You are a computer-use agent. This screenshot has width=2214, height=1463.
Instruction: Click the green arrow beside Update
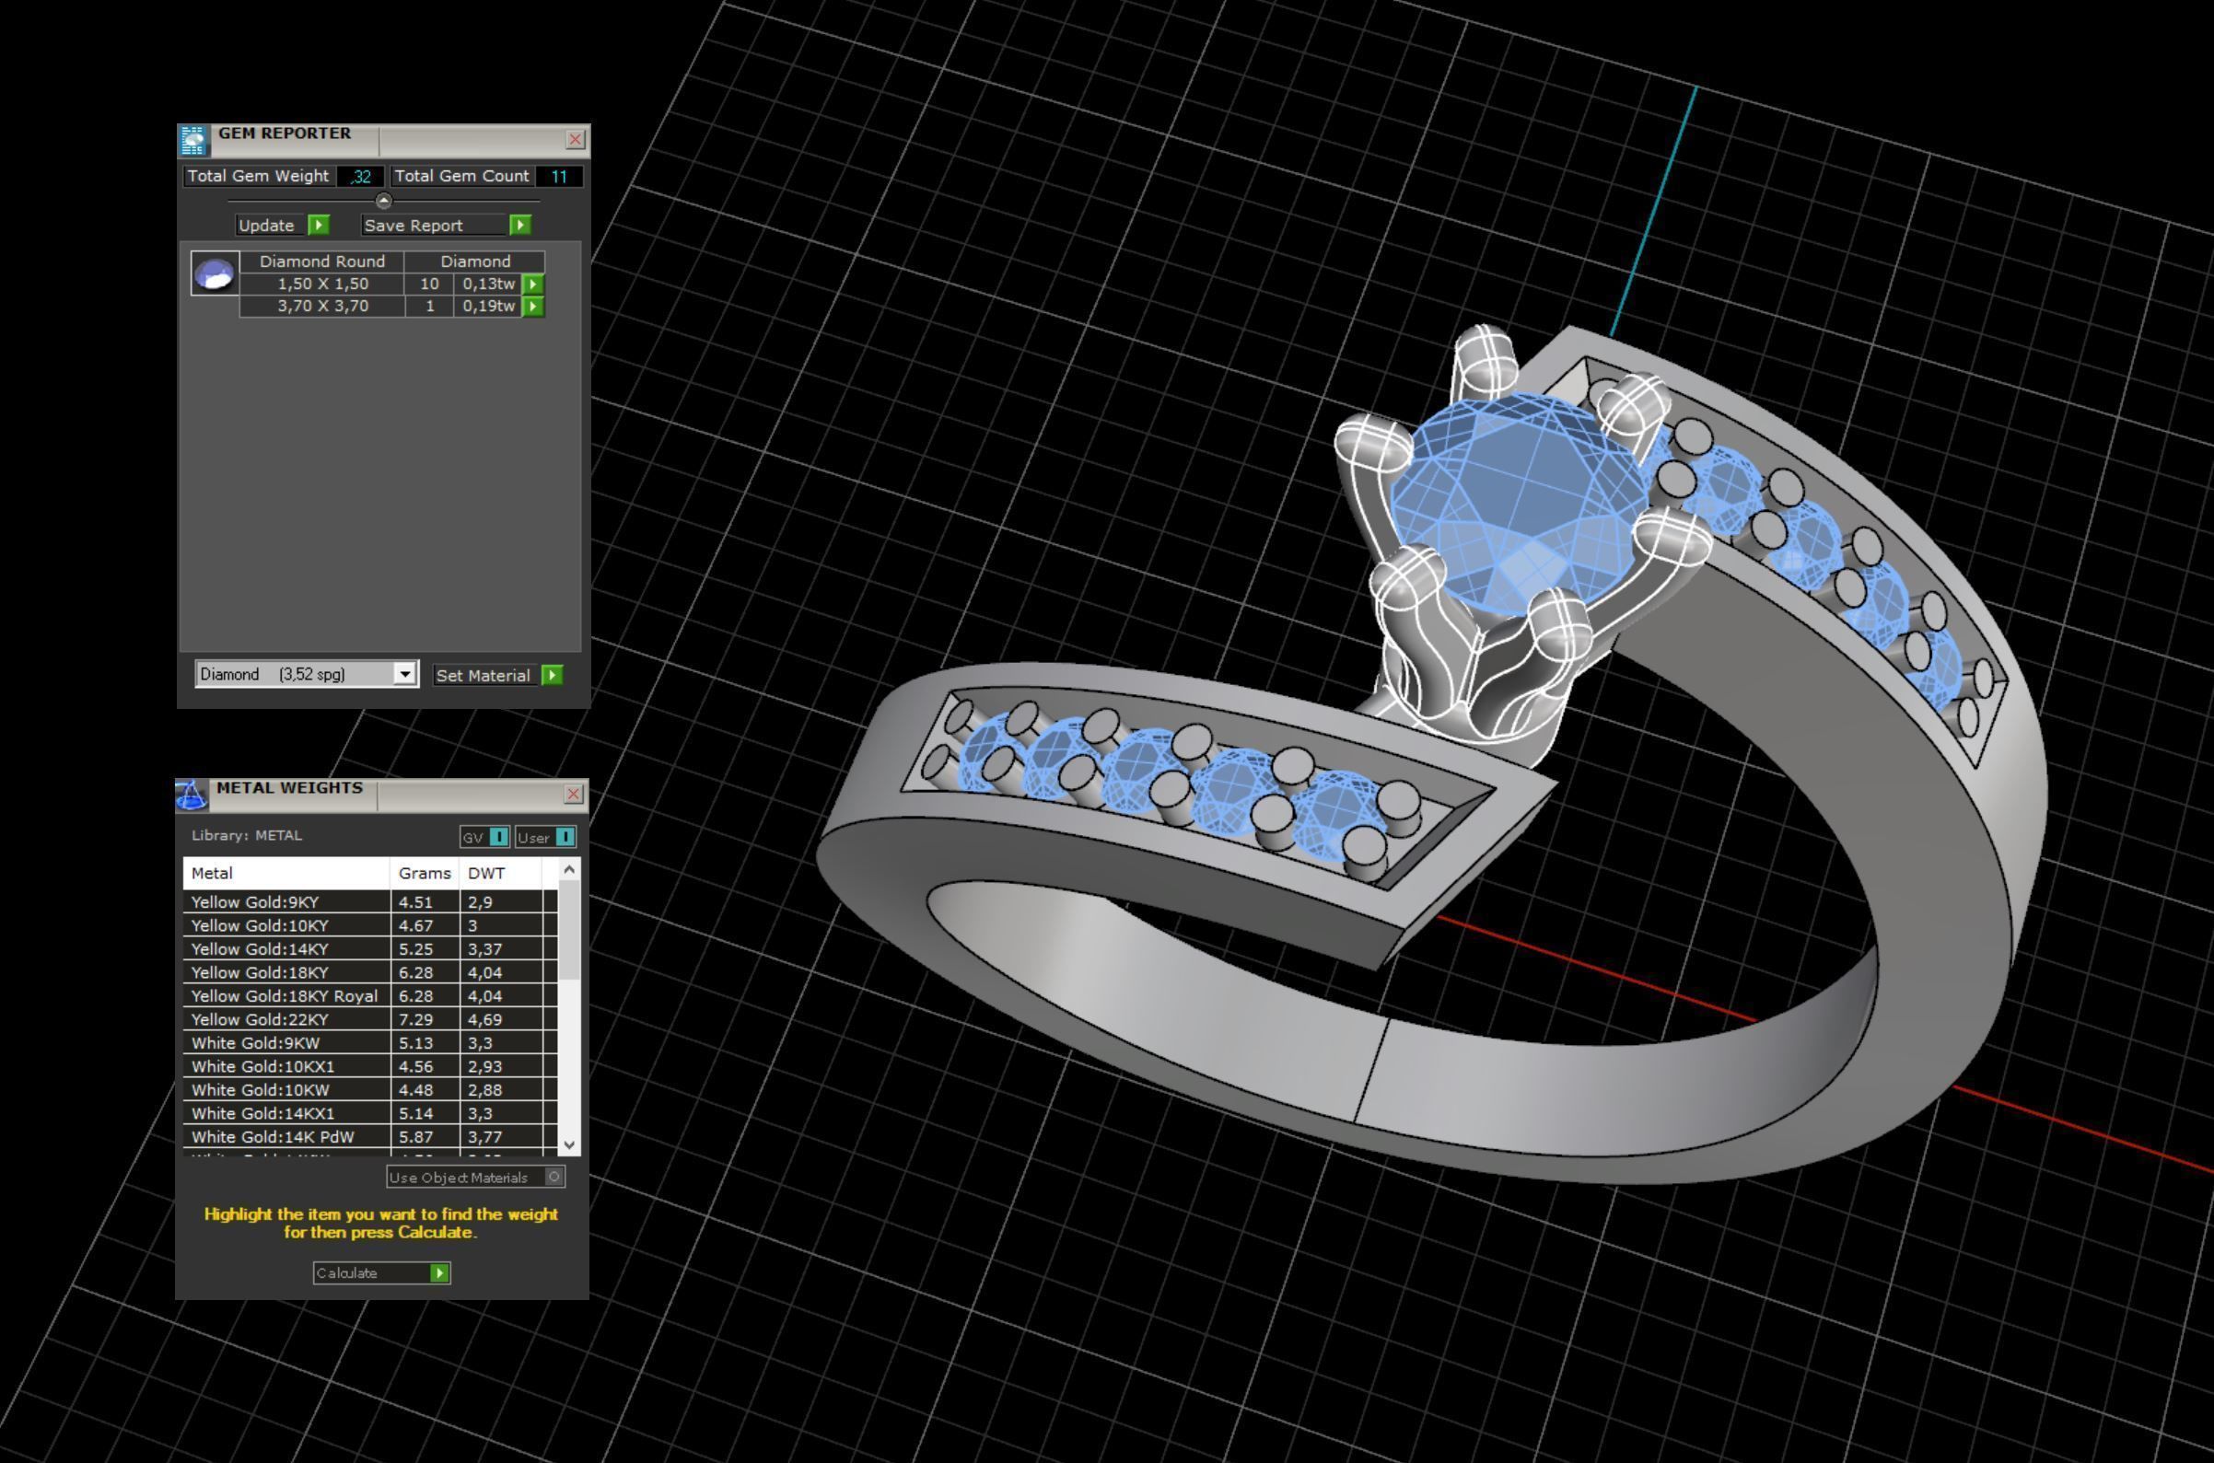coord(319,225)
